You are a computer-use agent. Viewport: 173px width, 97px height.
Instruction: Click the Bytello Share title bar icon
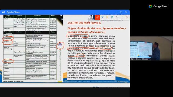(x=4, y=12)
